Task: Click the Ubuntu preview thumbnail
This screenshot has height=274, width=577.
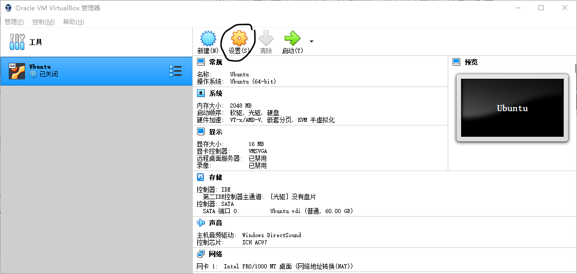Action: [512, 108]
